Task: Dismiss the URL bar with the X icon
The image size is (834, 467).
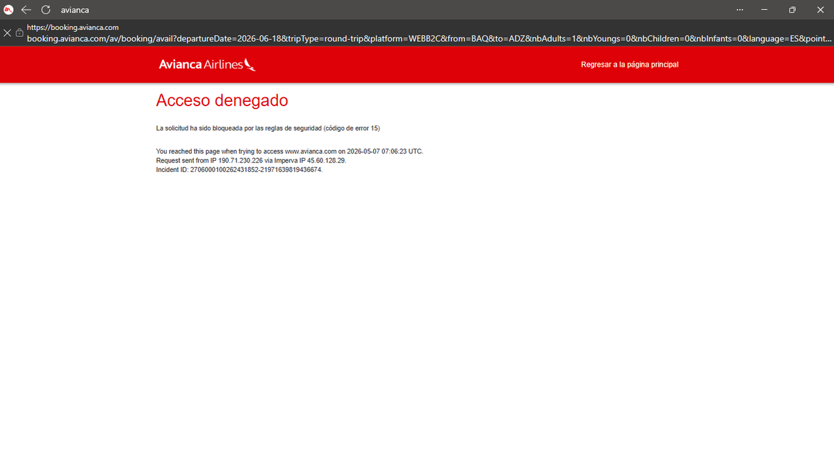Action: click(7, 33)
